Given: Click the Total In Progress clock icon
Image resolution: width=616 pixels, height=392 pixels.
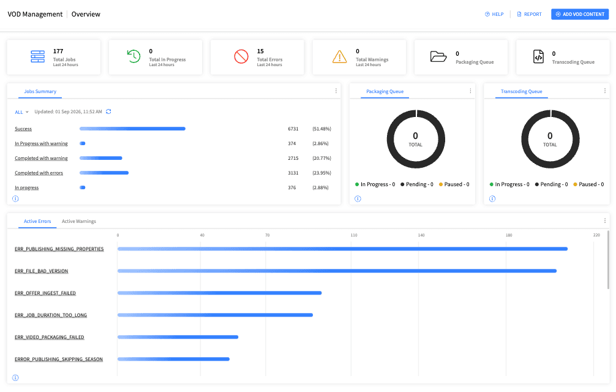Looking at the screenshot, I should [133, 56].
